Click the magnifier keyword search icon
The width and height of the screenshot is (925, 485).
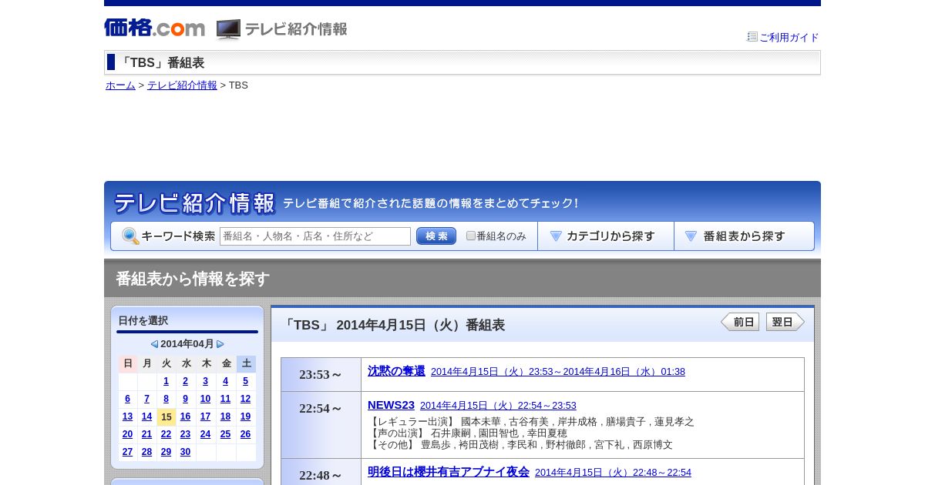click(130, 236)
